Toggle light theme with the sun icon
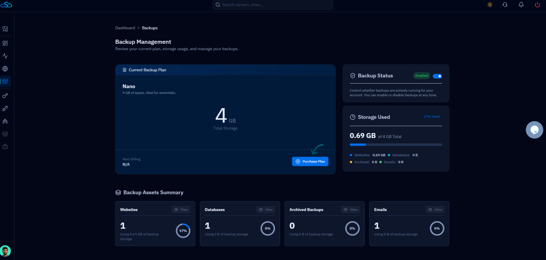The height and width of the screenshot is (260, 546). (490, 5)
